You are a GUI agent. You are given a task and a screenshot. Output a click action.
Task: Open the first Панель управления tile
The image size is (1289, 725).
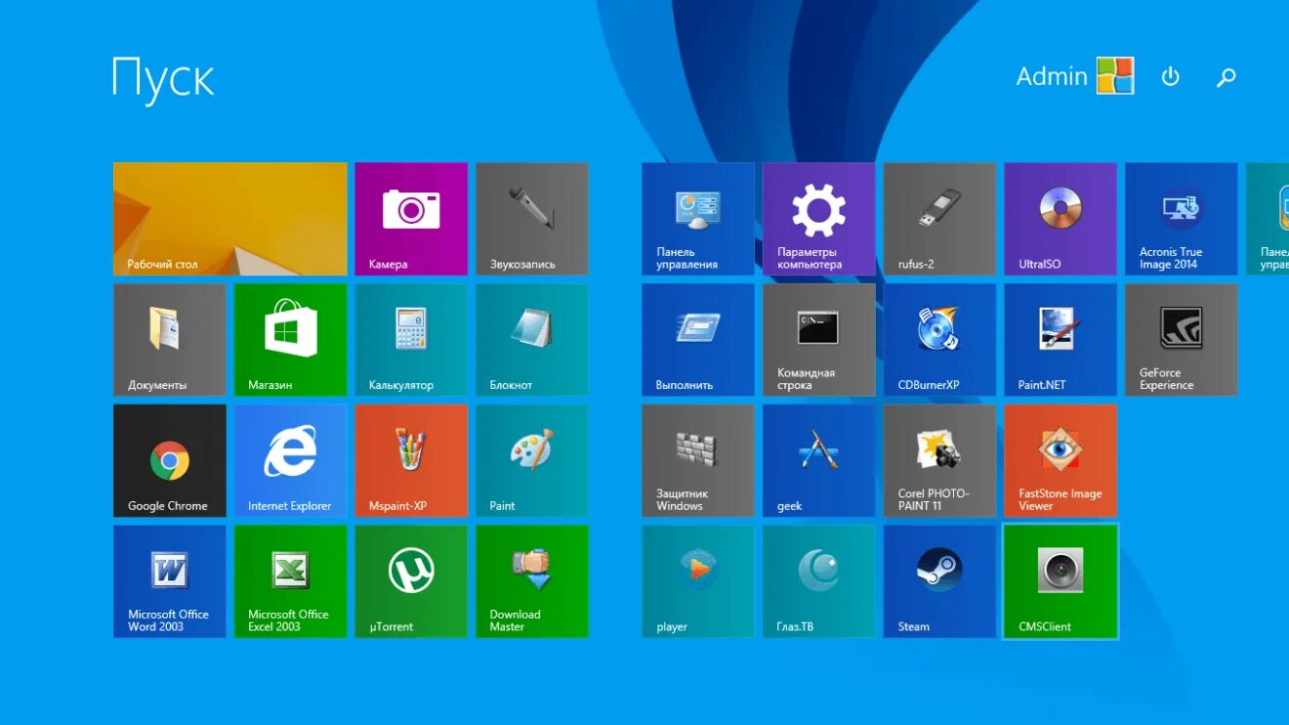point(698,219)
